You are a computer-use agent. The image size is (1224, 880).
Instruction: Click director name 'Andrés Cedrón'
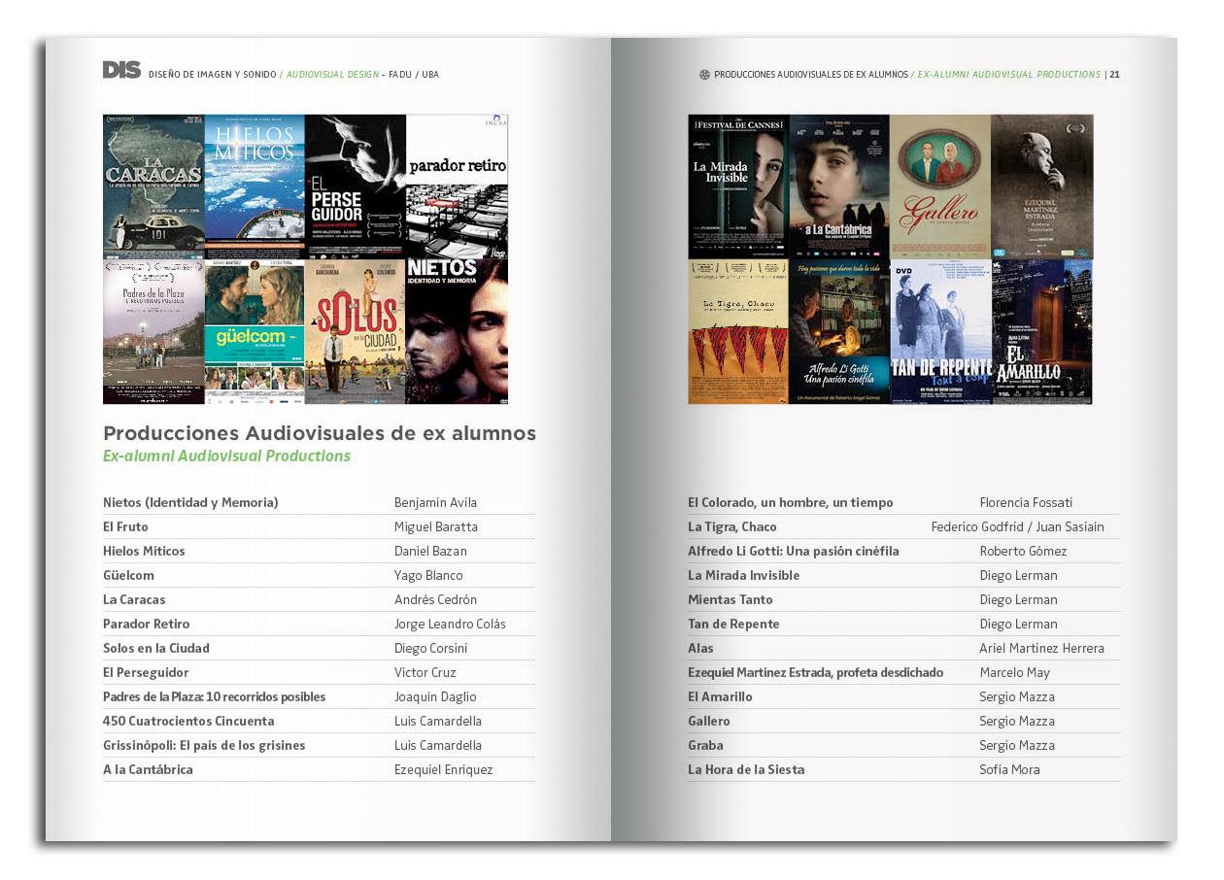point(435,599)
